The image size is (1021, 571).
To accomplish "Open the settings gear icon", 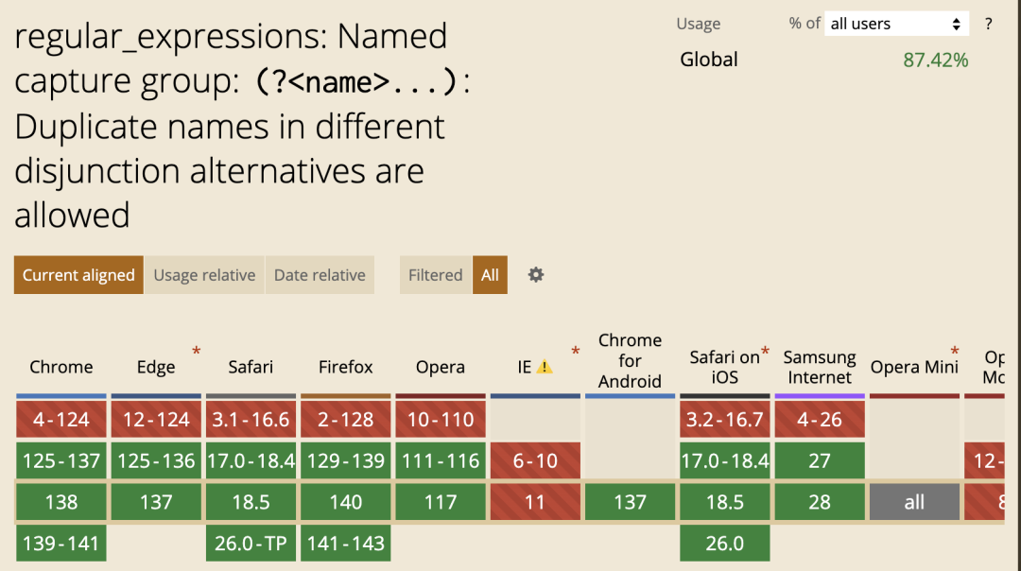I will [x=535, y=275].
